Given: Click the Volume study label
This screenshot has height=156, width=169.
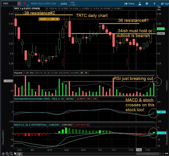Looking at the screenshot, I should click(18, 73).
